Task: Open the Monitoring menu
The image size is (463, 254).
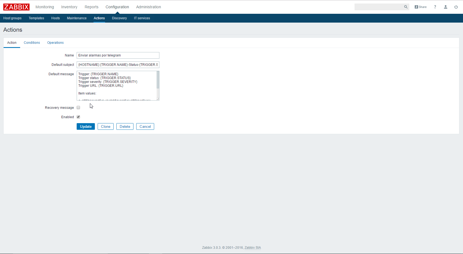Action: (x=45, y=7)
